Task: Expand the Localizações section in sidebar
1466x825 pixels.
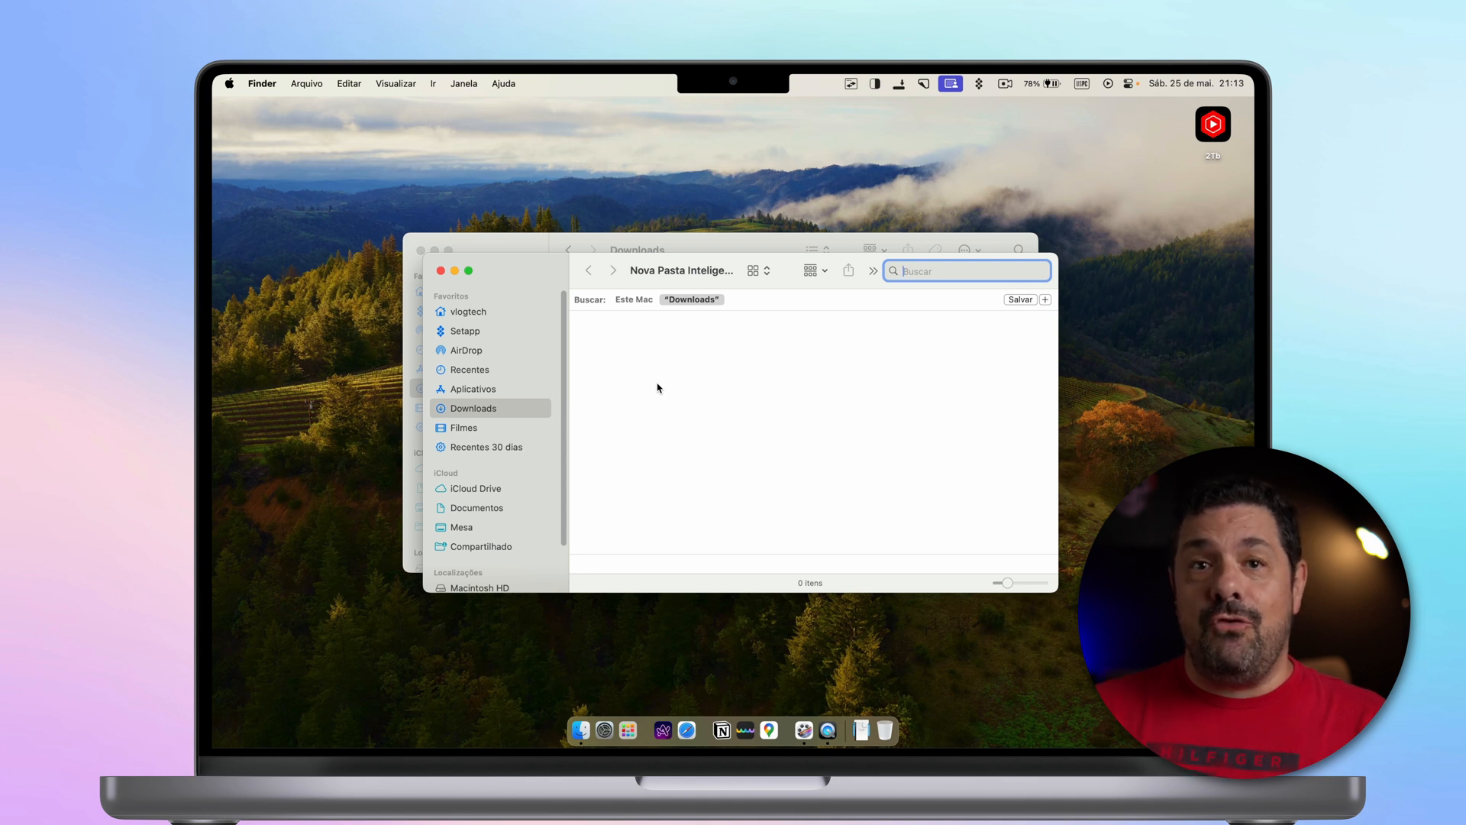Action: pos(458,571)
